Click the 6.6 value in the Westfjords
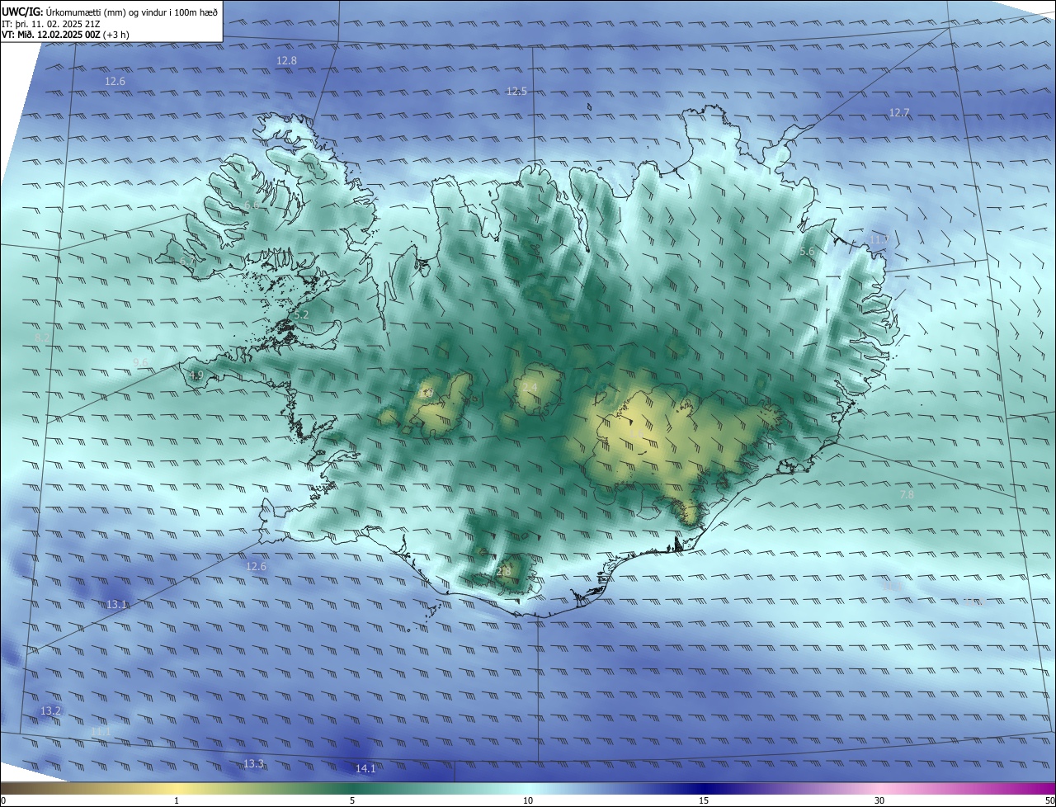Viewport: 1056px width, 807px height. (251, 205)
